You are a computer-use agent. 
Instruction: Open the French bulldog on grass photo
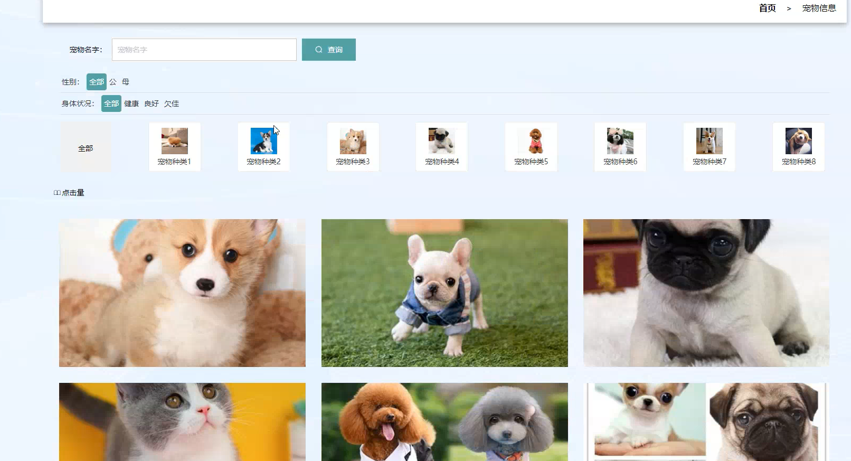pos(445,293)
